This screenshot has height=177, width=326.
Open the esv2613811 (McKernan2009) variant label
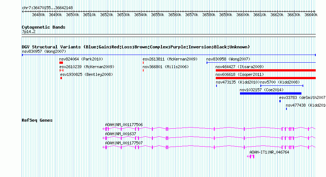coord(170,59)
